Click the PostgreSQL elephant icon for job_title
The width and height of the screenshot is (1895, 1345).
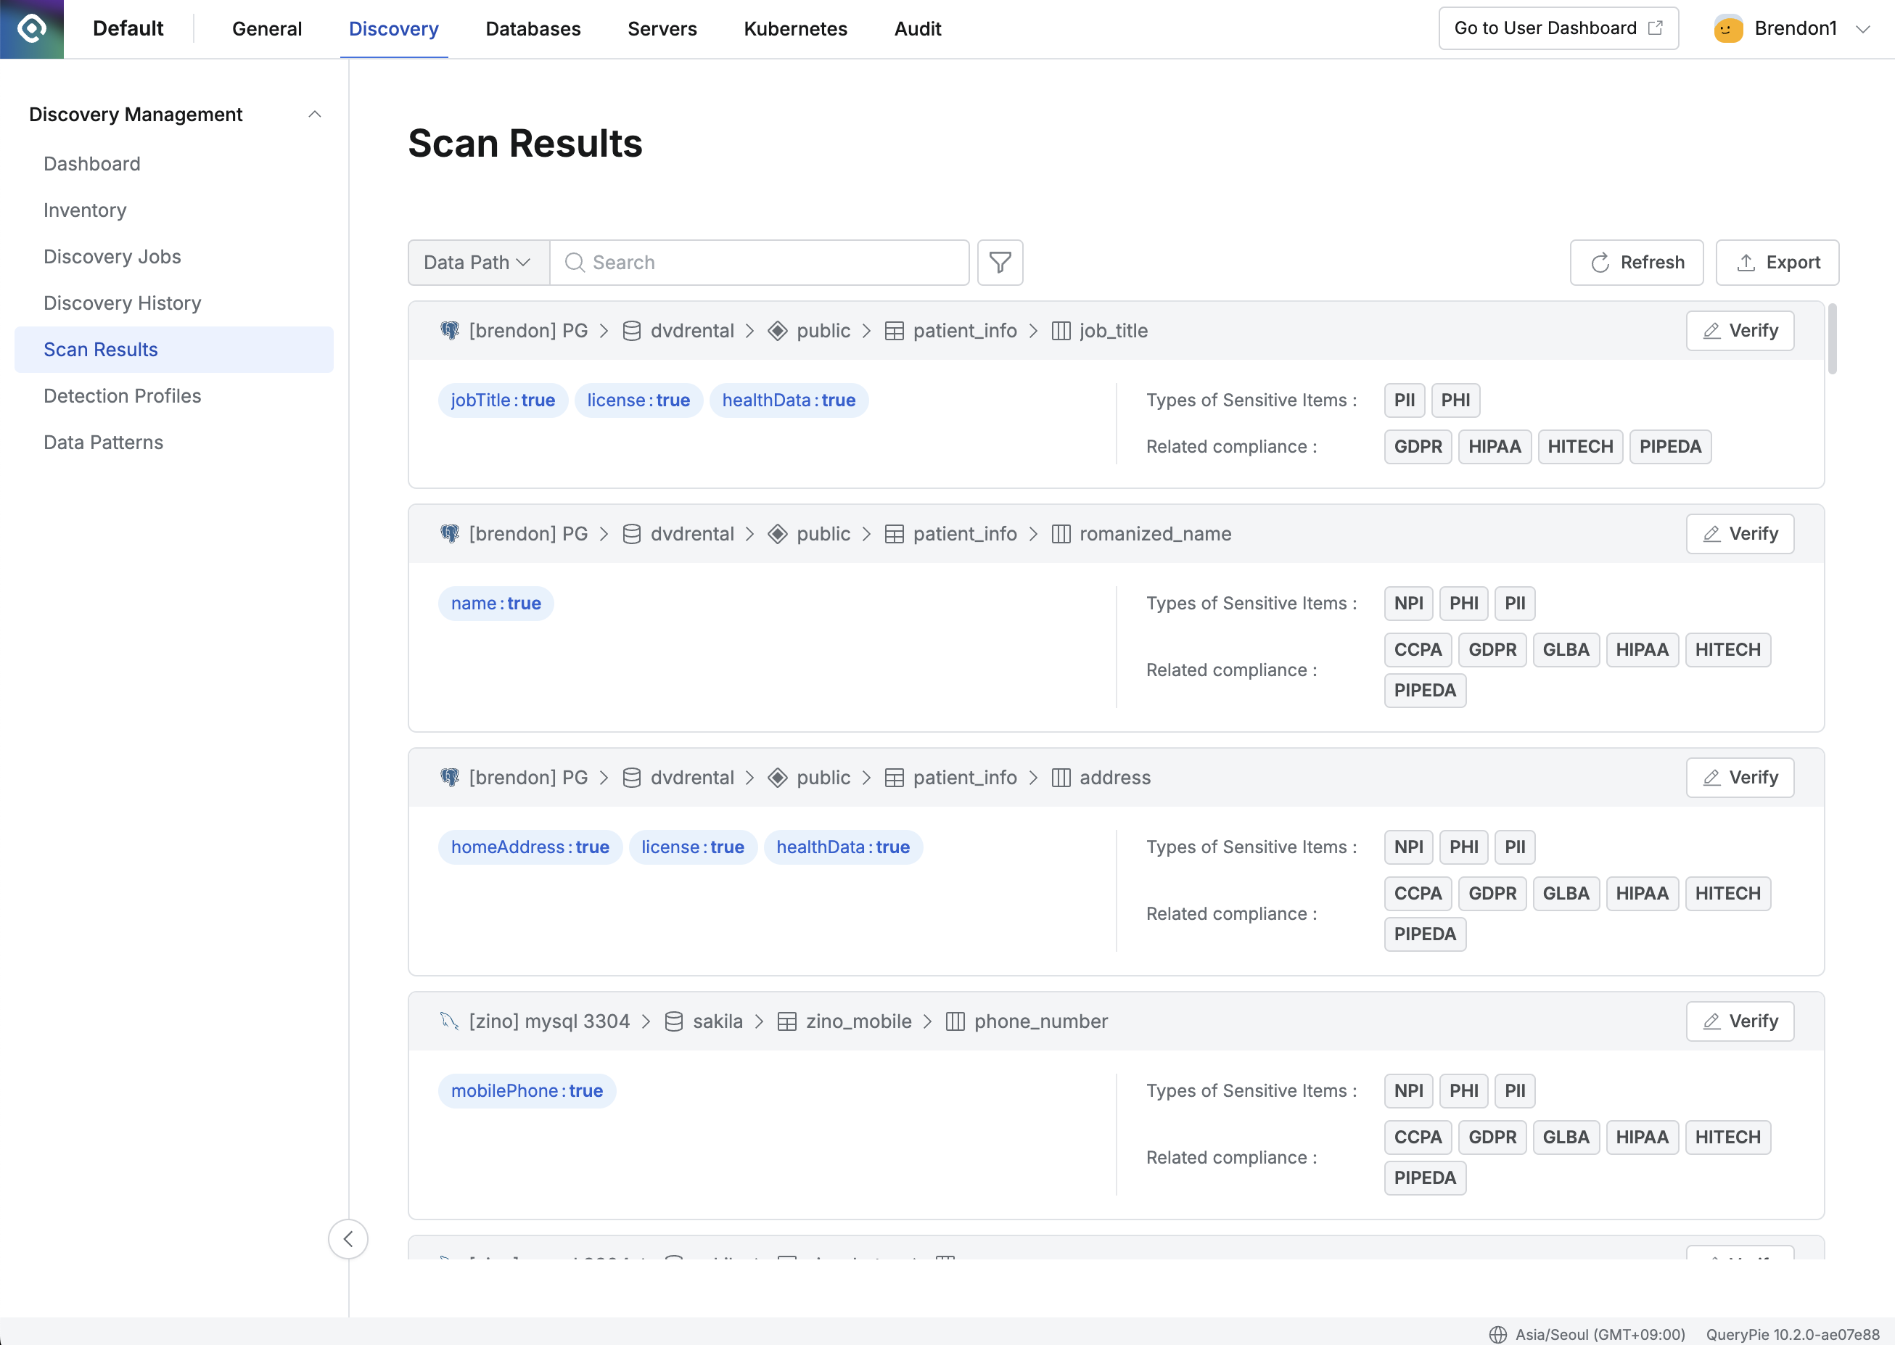click(450, 331)
